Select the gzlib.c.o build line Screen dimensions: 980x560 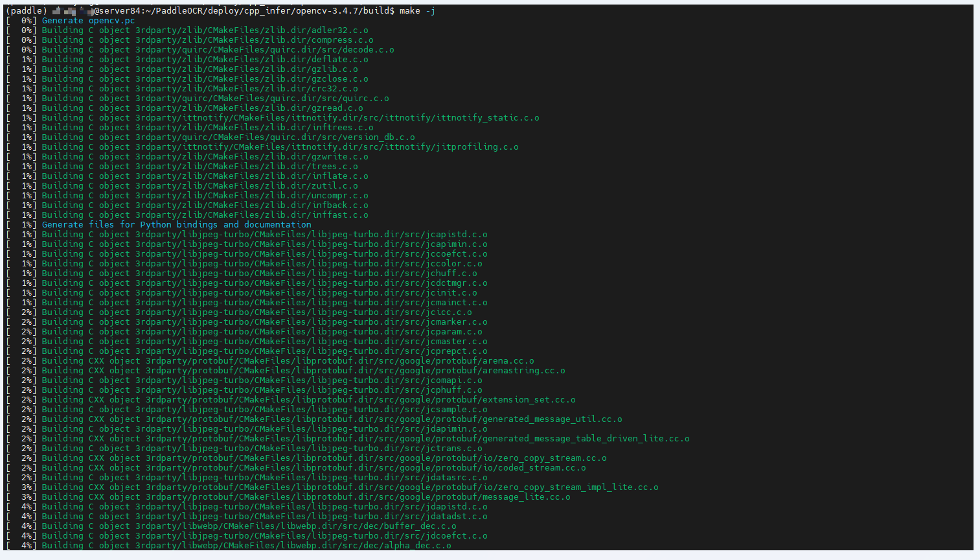[182, 69]
